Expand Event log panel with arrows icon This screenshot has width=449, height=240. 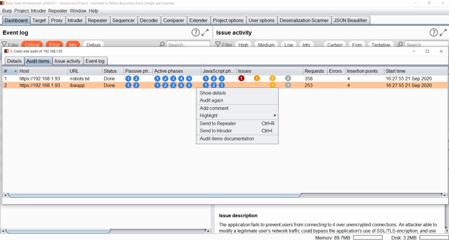(x=205, y=33)
